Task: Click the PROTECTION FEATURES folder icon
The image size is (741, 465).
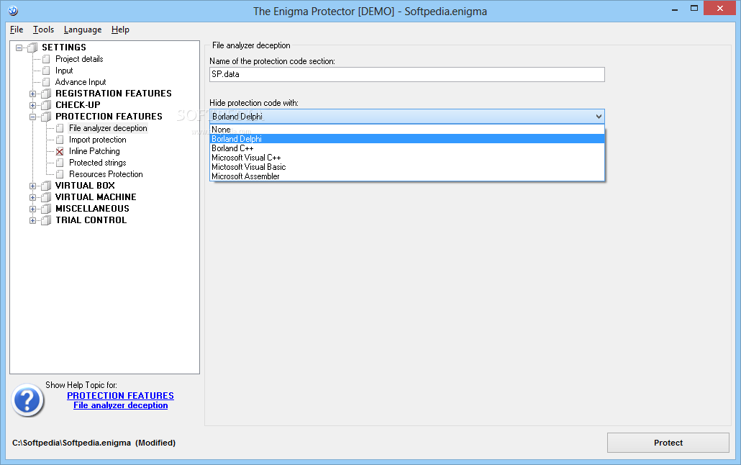Action: click(46, 117)
